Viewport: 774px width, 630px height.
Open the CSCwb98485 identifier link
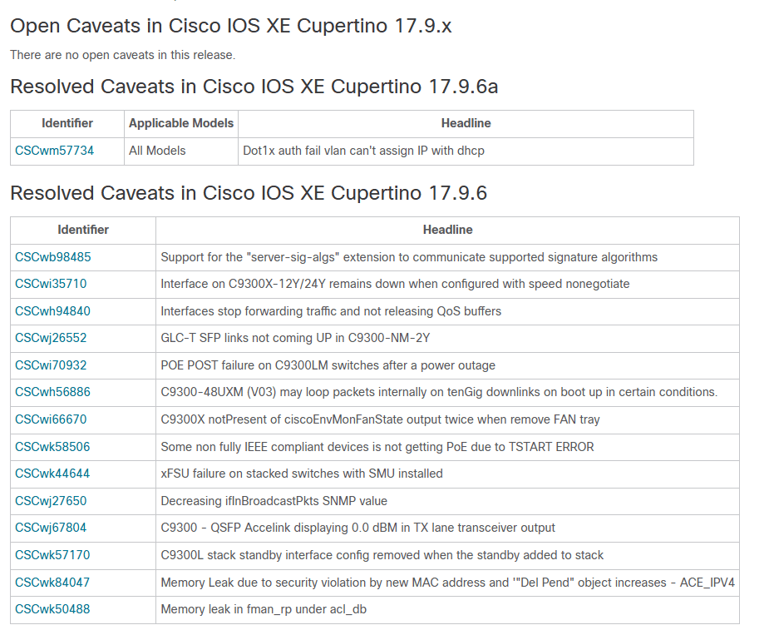[53, 257]
